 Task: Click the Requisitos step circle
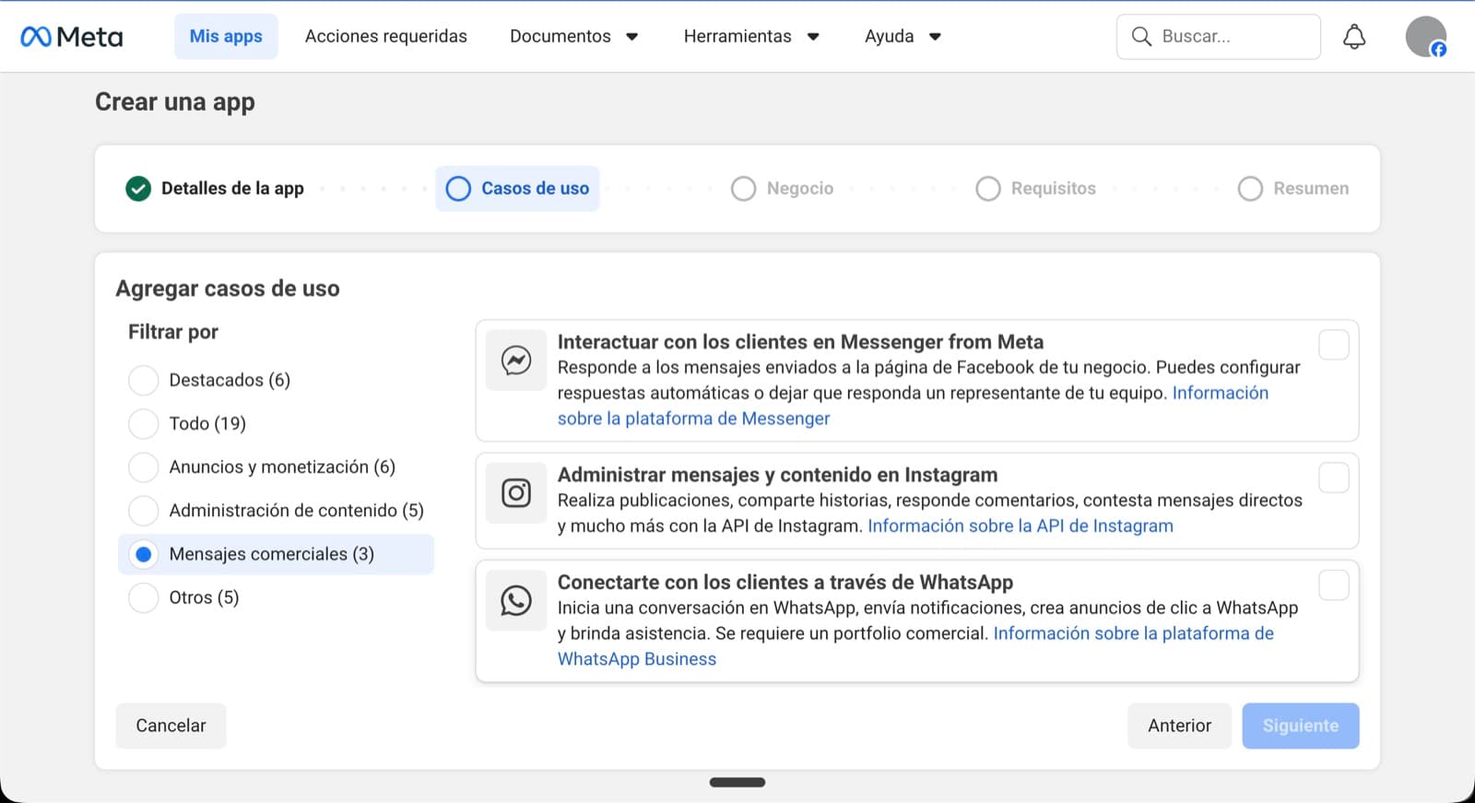(x=987, y=188)
